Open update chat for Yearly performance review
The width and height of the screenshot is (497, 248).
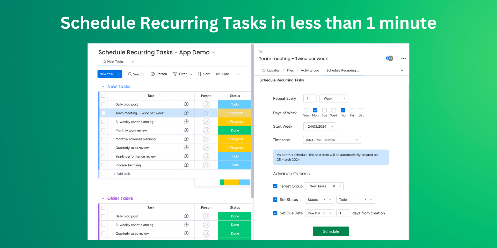coord(186,156)
